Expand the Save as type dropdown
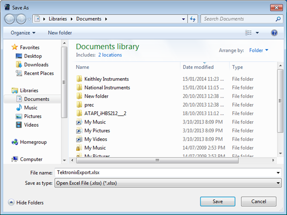 pyautogui.click(x=278, y=183)
